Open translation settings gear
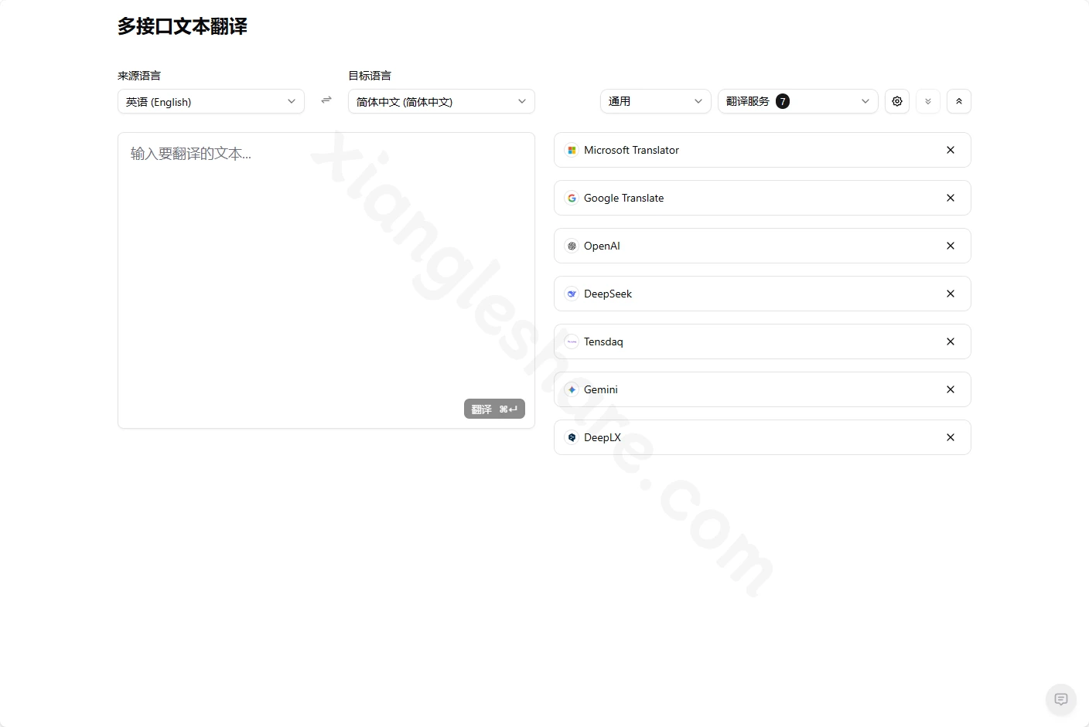The image size is (1089, 727). pos(897,101)
